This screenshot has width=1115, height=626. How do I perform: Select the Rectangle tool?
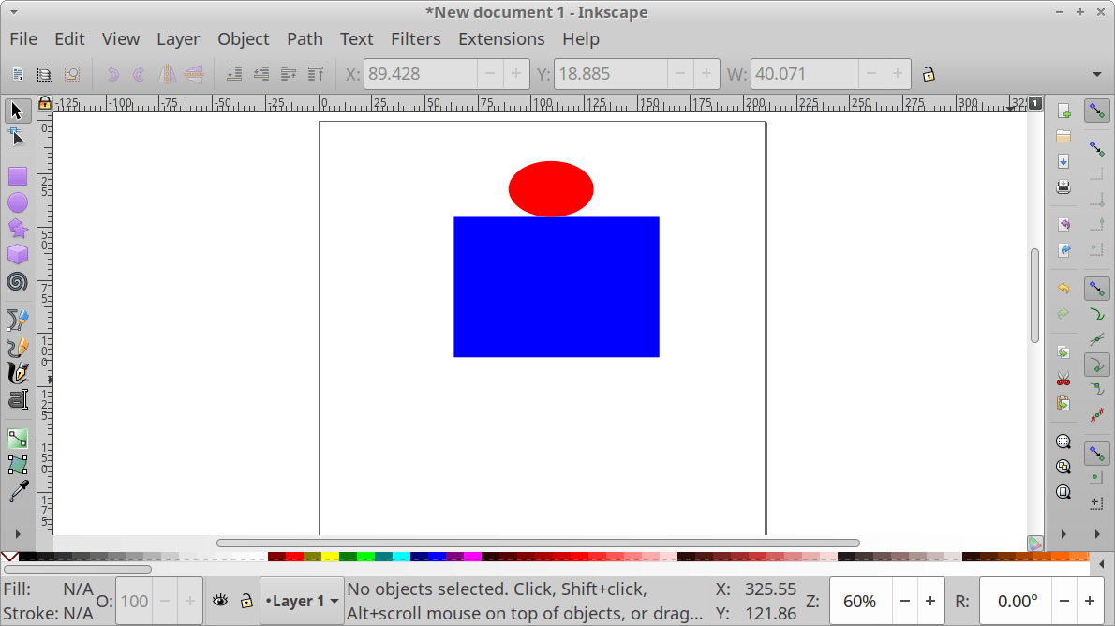coord(18,176)
